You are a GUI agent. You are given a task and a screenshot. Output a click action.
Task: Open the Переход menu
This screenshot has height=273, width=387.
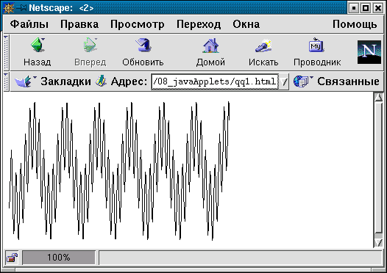point(199,24)
